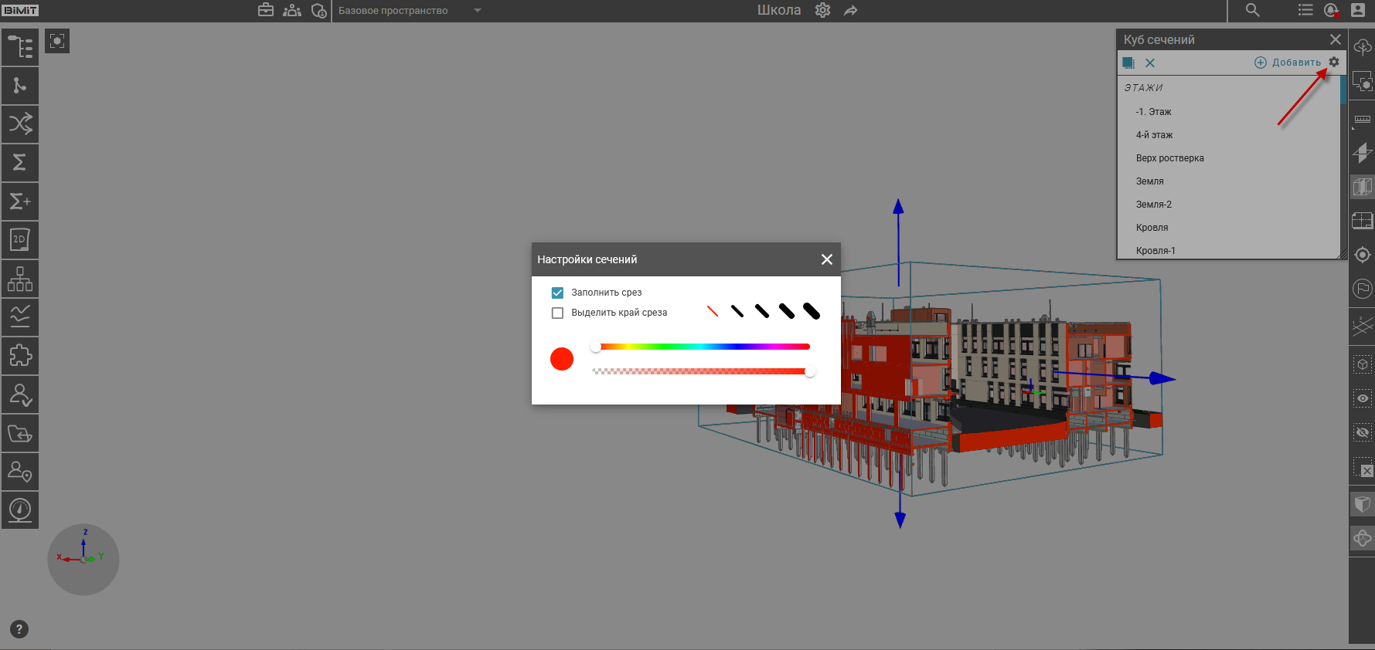The height and width of the screenshot is (650, 1375).
Task: Click the rainbow hue color slider
Action: [702, 347]
